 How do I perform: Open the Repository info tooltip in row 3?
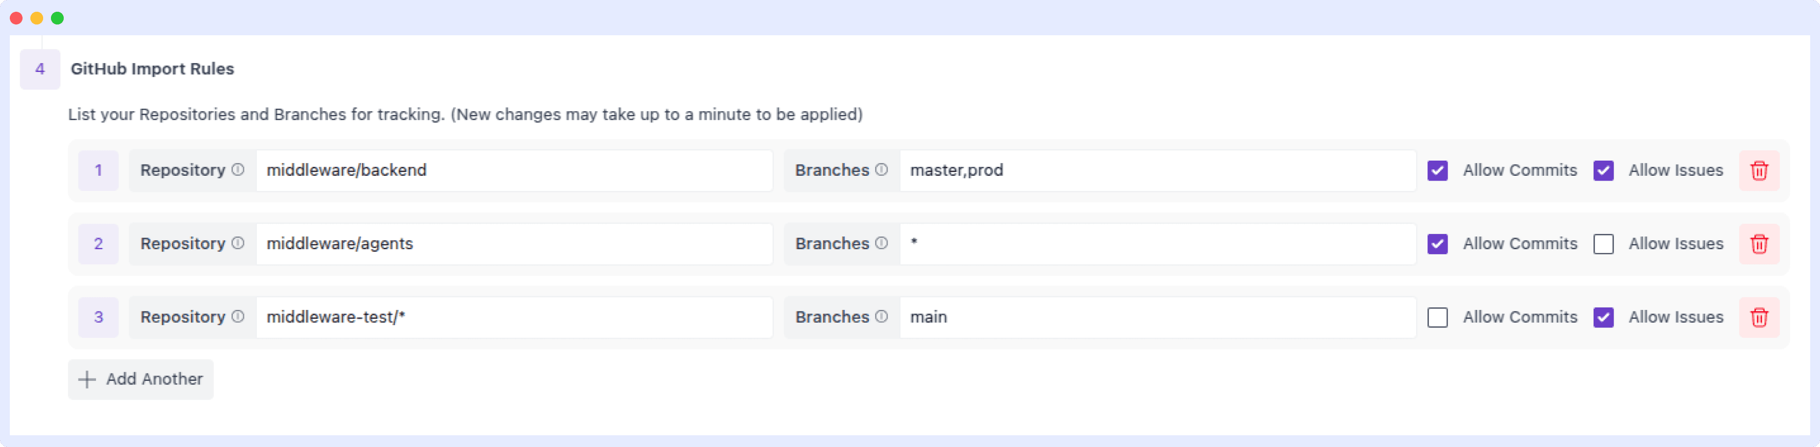238,317
